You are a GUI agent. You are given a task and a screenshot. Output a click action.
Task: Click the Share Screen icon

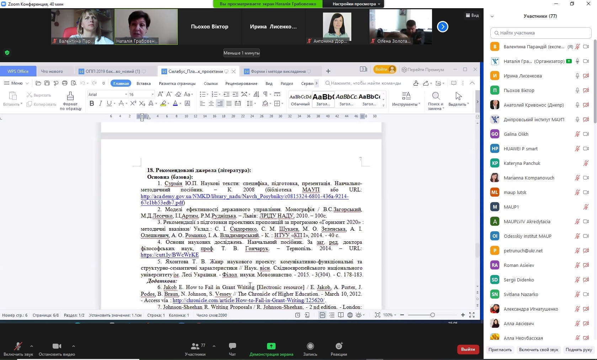tap(271, 346)
